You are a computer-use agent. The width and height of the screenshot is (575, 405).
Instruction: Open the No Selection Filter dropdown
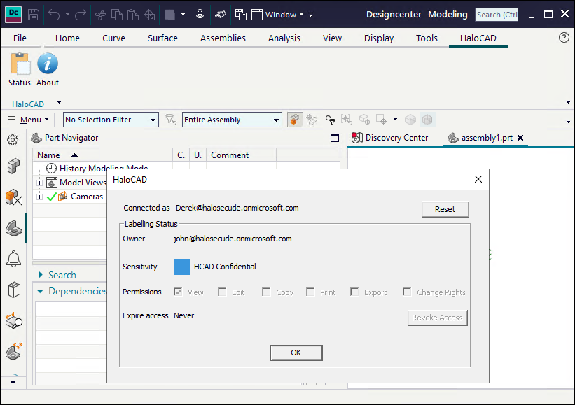coord(111,120)
